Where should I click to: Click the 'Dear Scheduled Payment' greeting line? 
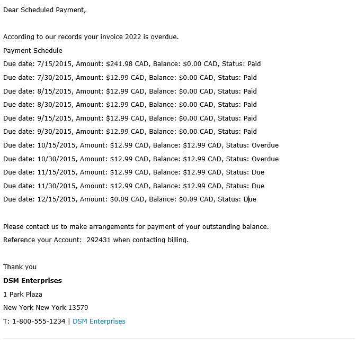tap(44, 10)
